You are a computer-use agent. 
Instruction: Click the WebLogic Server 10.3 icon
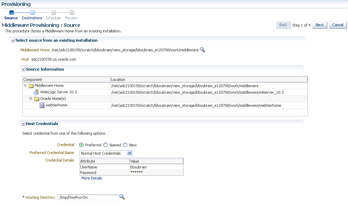[36, 92]
